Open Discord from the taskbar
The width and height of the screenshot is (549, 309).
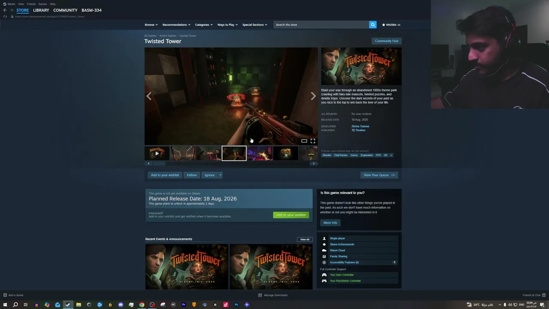tap(121, 305)
